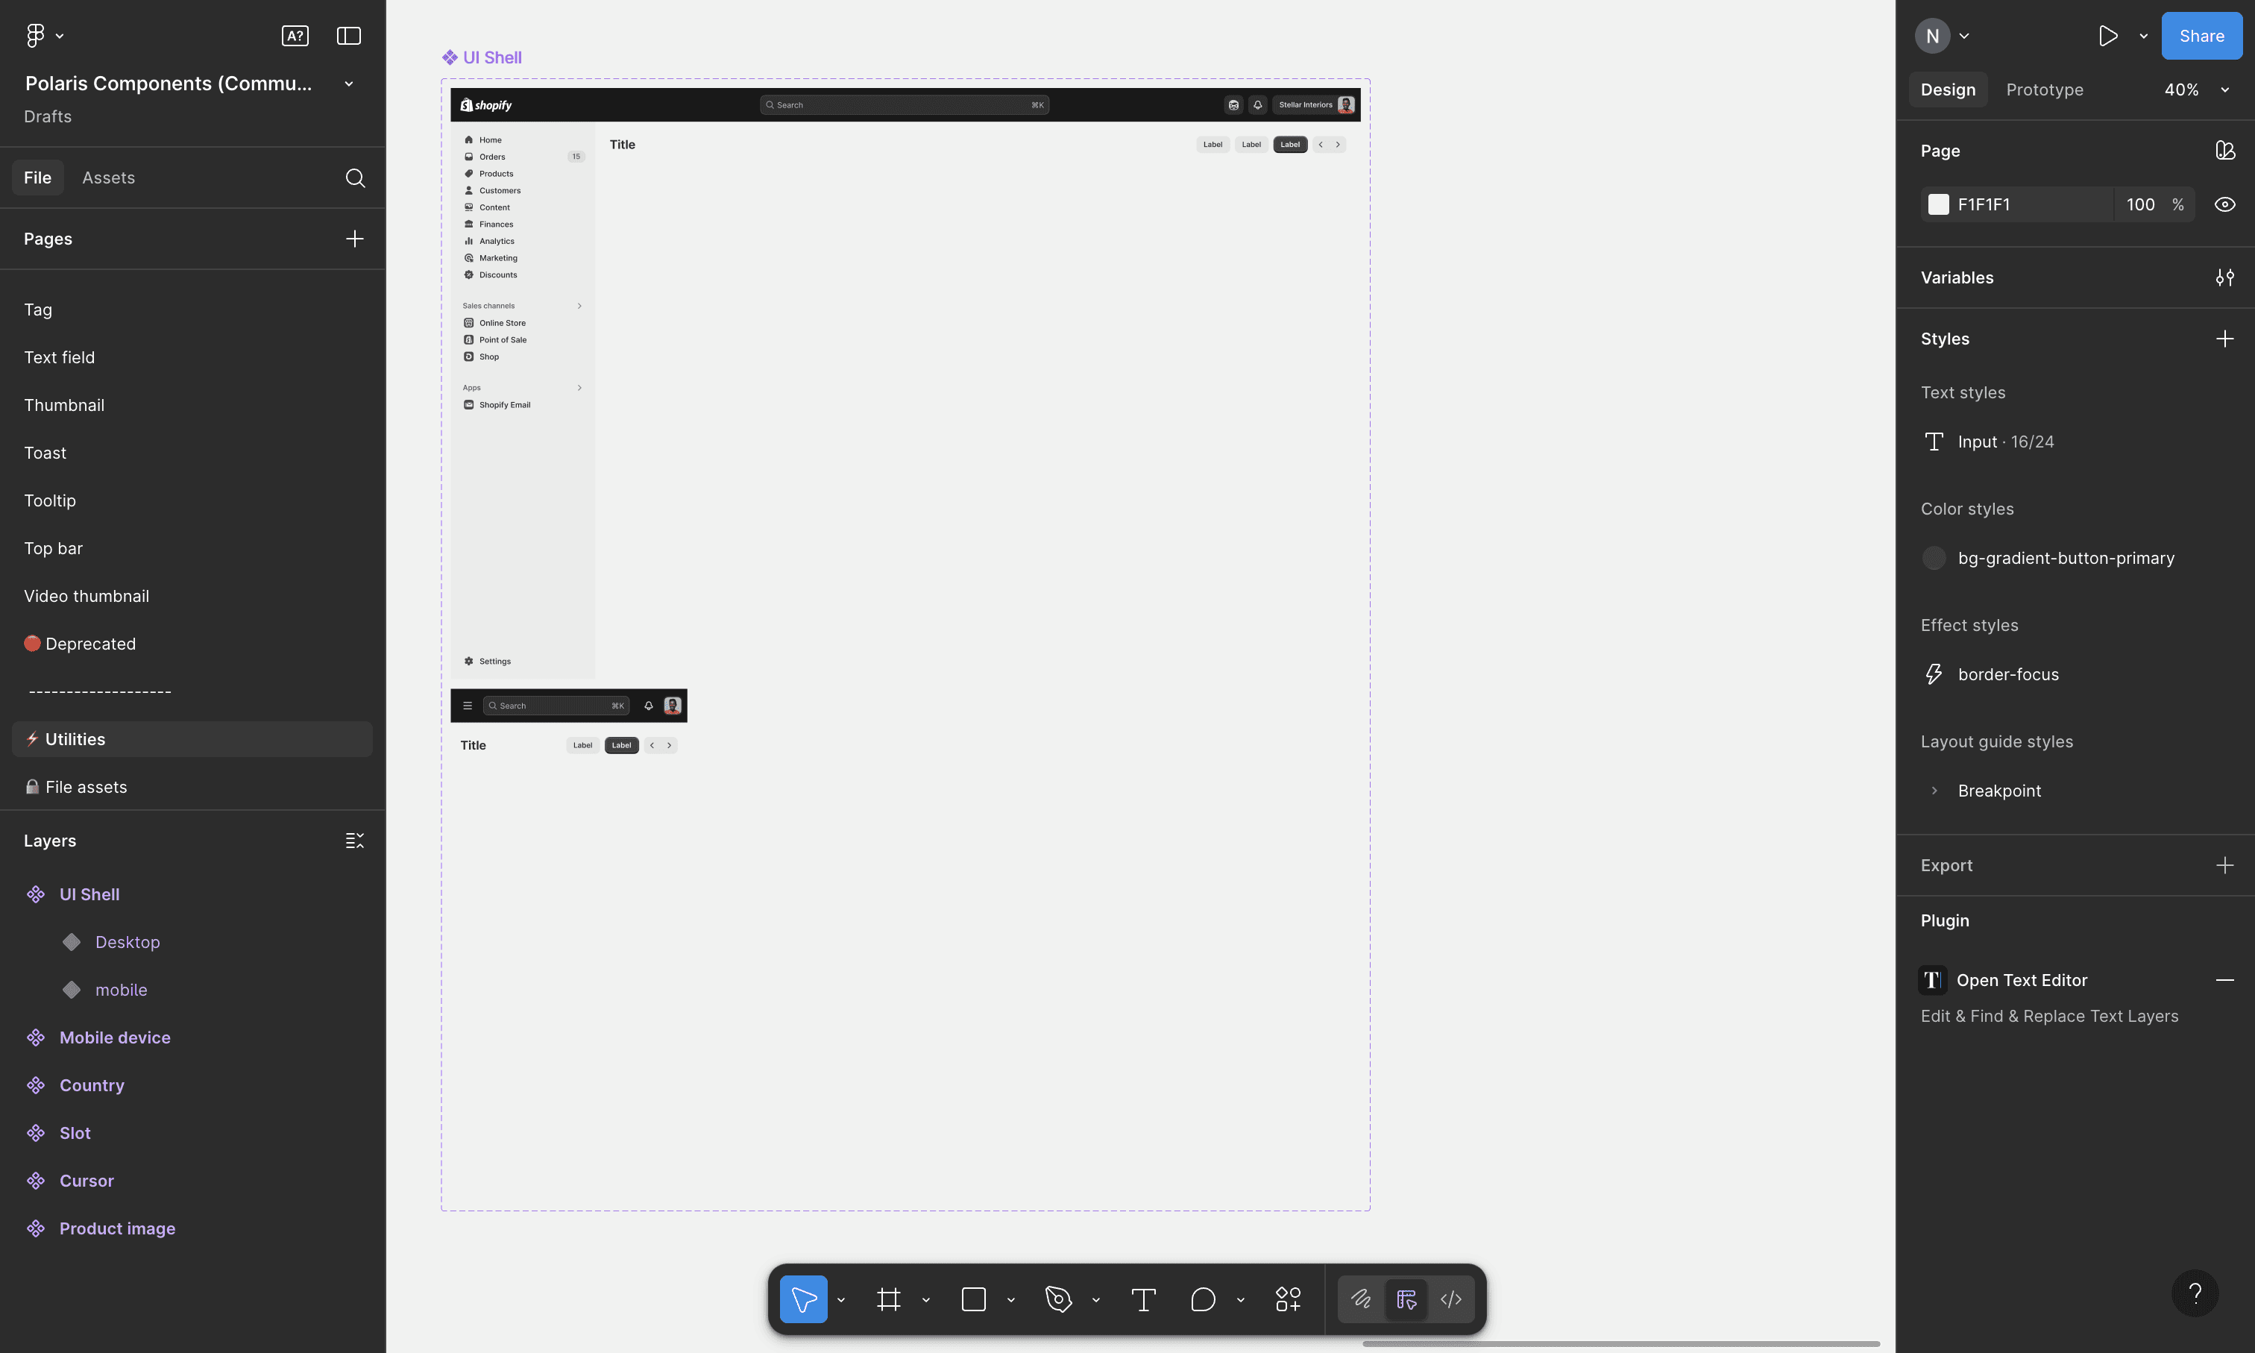Switch to the Assets tab

pos(108,178)
